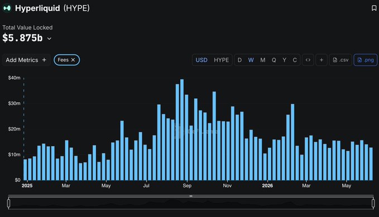Viewport: 379px width, 217px height.
Task: Download chart image as .png
Action: pyautogui.click(x=366, y=60)
